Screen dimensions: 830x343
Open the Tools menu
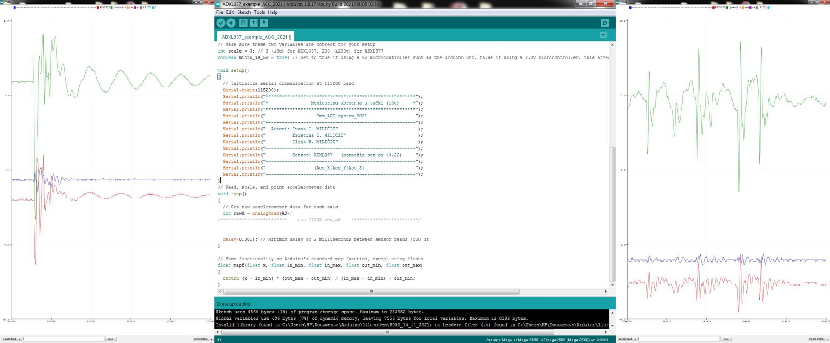tap(259, 12)
